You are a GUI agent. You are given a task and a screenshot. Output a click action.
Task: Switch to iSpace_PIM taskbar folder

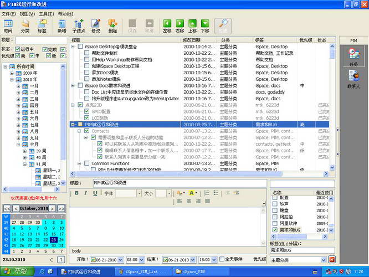(200, 271)
